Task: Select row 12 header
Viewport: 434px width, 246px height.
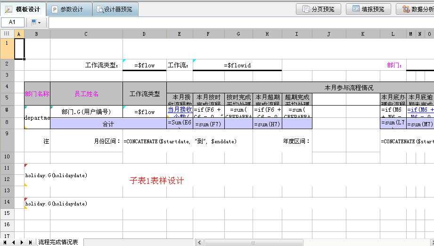Action: click(7, 179)
